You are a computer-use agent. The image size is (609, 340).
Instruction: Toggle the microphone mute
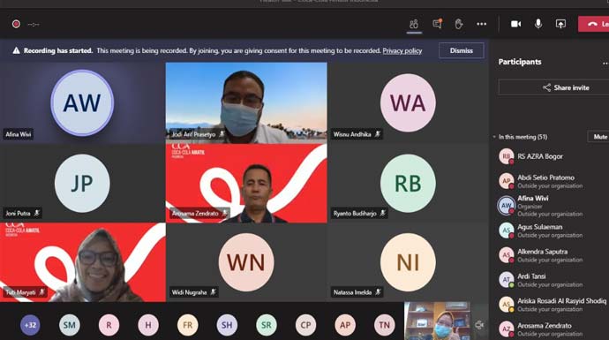point(538,24)
